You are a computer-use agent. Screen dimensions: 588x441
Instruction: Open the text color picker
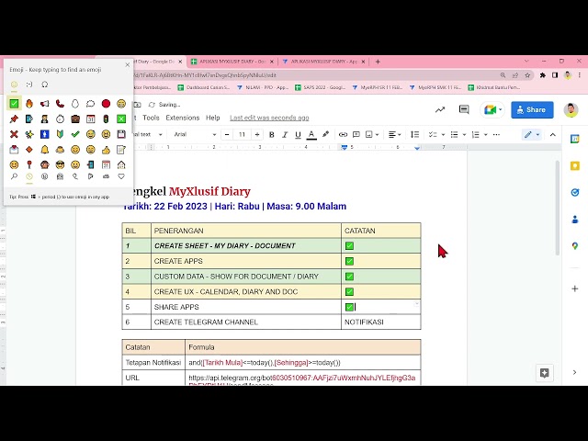(x=311, y=135)
